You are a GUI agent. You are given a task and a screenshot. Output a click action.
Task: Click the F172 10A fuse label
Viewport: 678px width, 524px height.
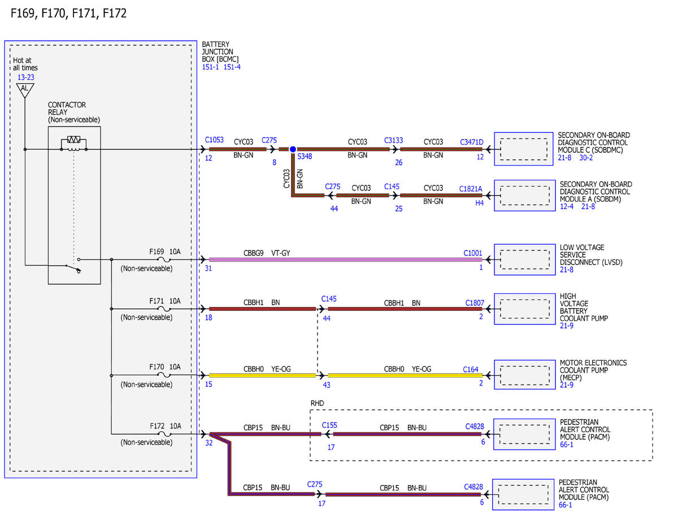[165, 426]
